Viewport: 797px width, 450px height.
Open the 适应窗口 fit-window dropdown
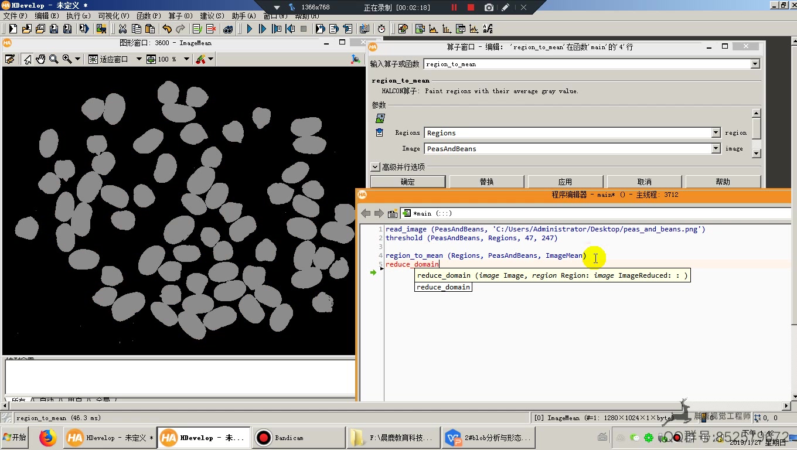coord(139,59)
